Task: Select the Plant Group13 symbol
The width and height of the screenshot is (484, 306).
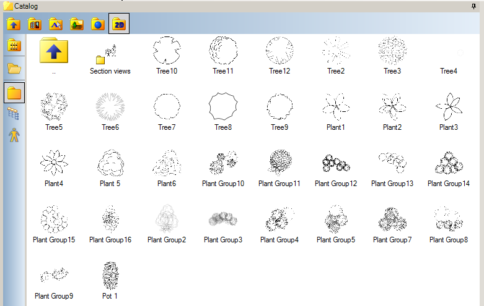Action: click(x=392, y=163)
